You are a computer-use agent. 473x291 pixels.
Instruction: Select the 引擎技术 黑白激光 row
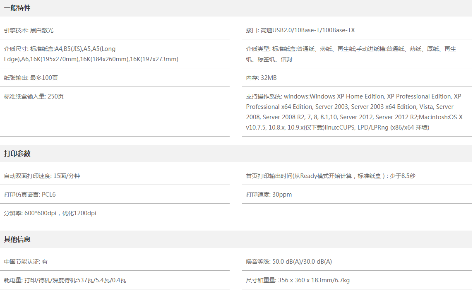point(29,30)
